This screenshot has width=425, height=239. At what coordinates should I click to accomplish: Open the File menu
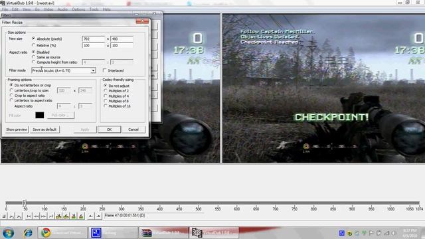pos(5,9)
